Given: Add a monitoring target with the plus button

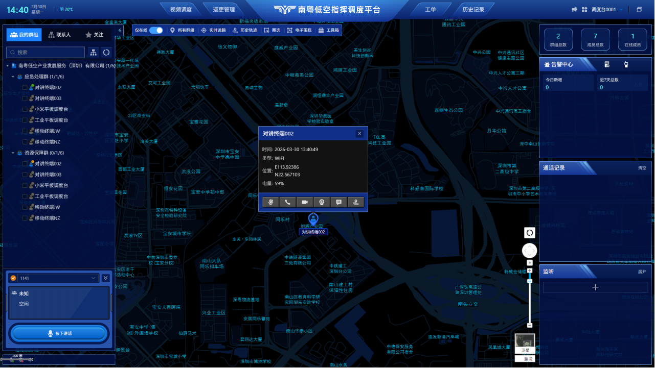Looking at the screenshot, I should pyautogui.click(x=595, y=287).
